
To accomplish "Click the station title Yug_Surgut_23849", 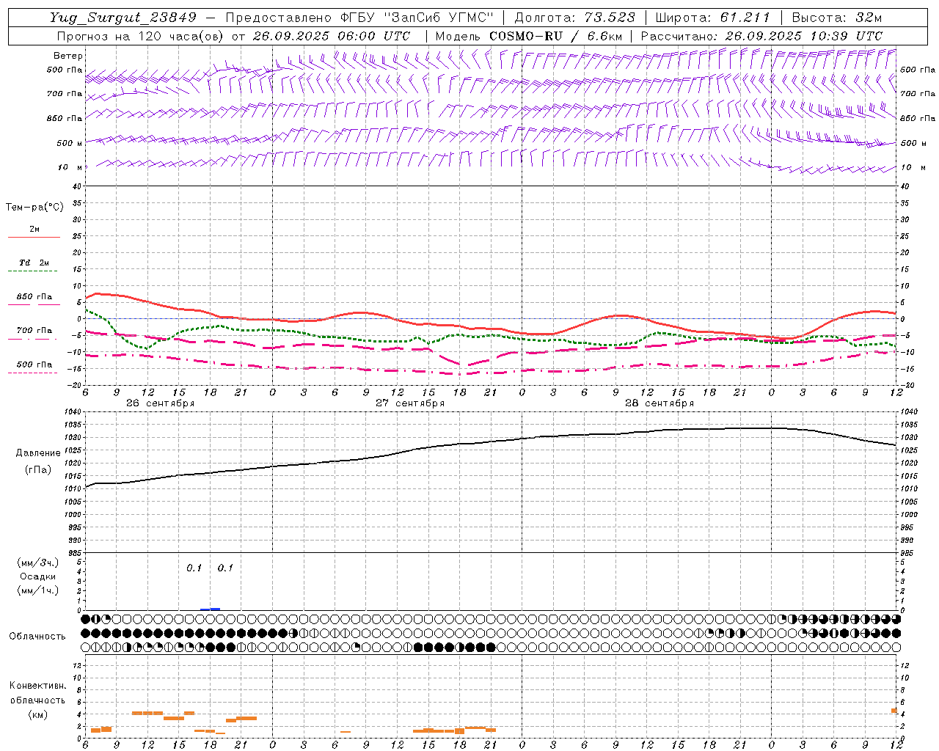I will (123, 18).
